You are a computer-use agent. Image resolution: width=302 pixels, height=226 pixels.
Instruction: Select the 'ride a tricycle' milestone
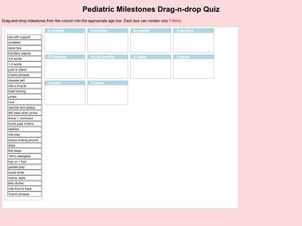(x=25, y=86)
